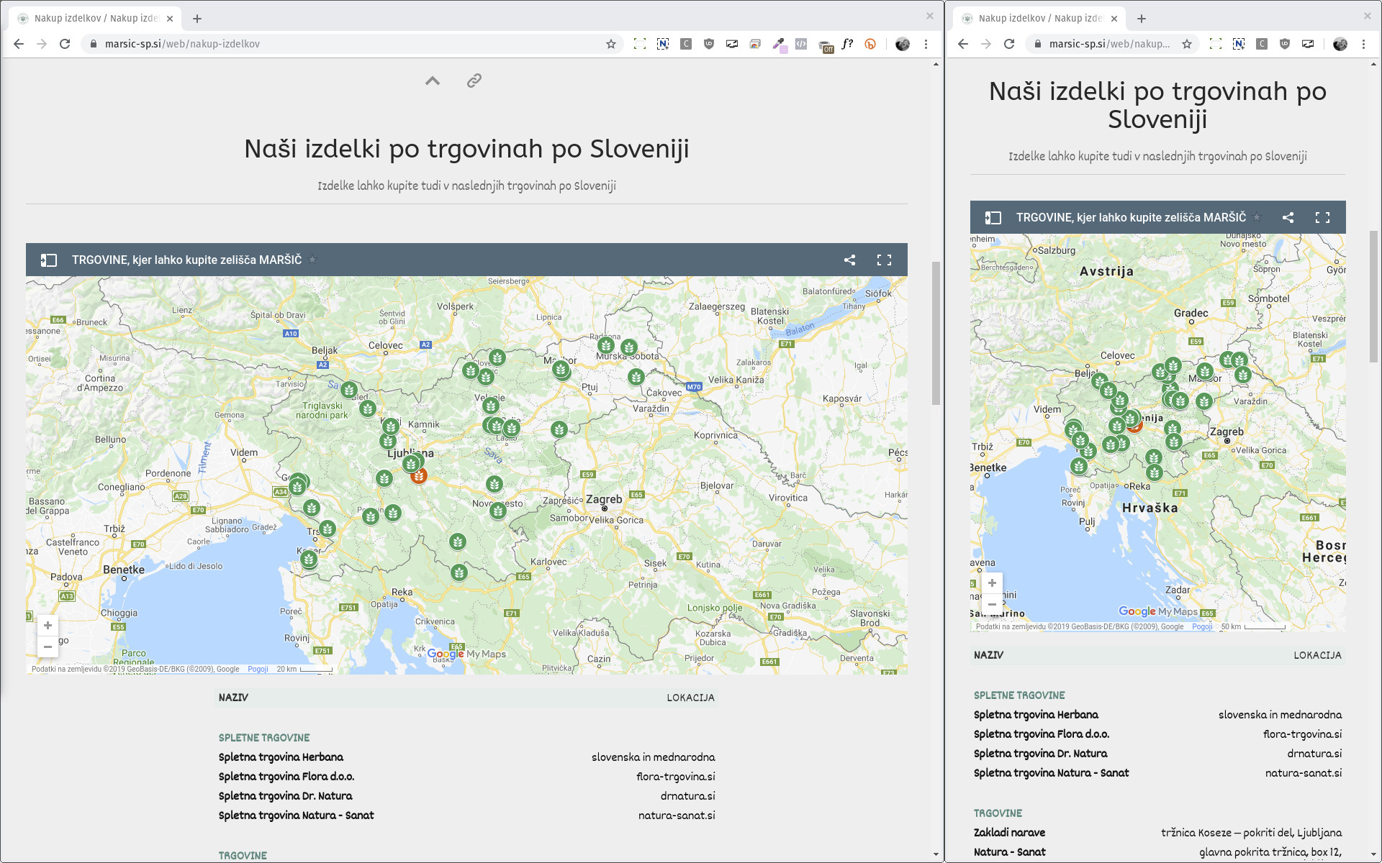Screen dimensions: 1382x863
Task: Click the link chain icon above heading
Action: click(474, 81)
